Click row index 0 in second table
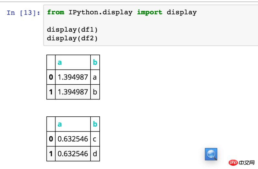The image size is (258, 169). tap(51, 139)
